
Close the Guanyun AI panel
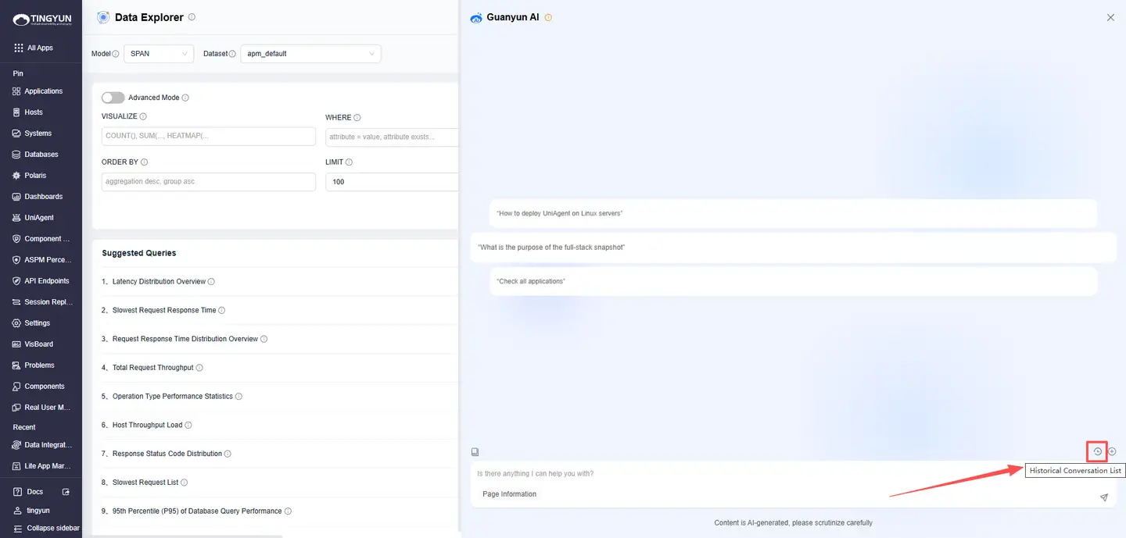click(x=1110, y=17)
